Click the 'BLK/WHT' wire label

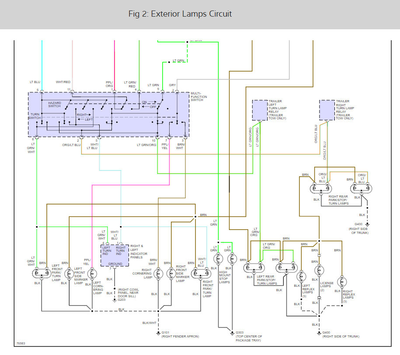tap(149, 323)
